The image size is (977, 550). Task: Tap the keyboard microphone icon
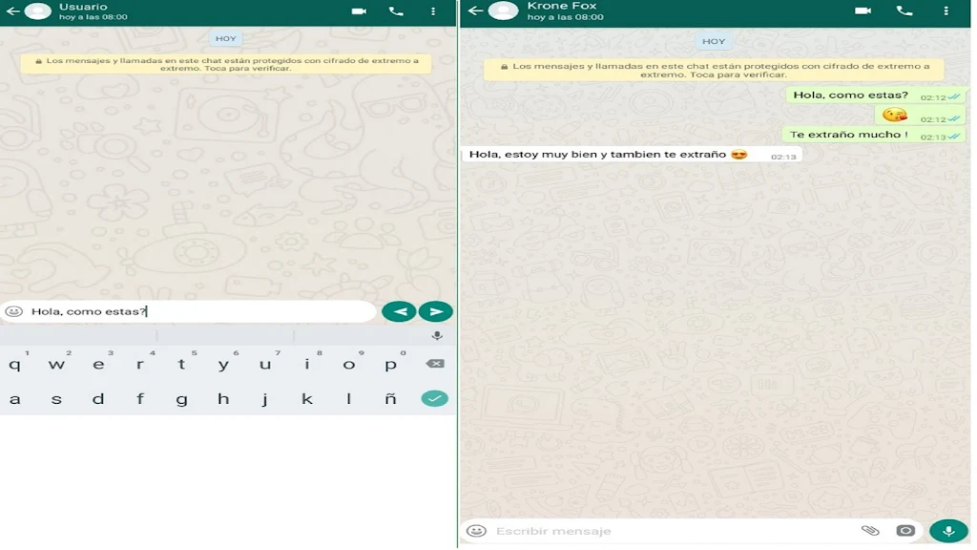pyautogui.click(x=437, y=336)
